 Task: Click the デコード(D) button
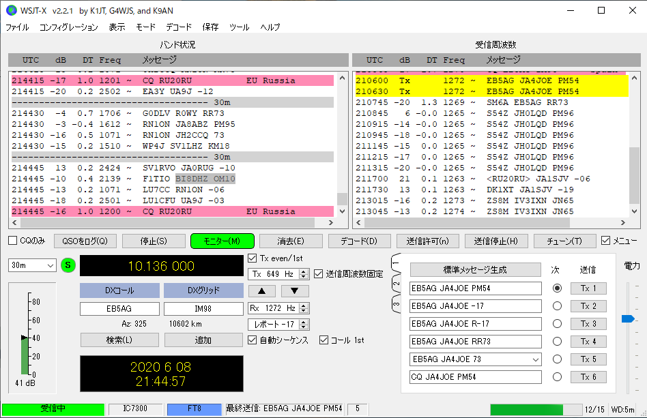click(x=359, y=241)
